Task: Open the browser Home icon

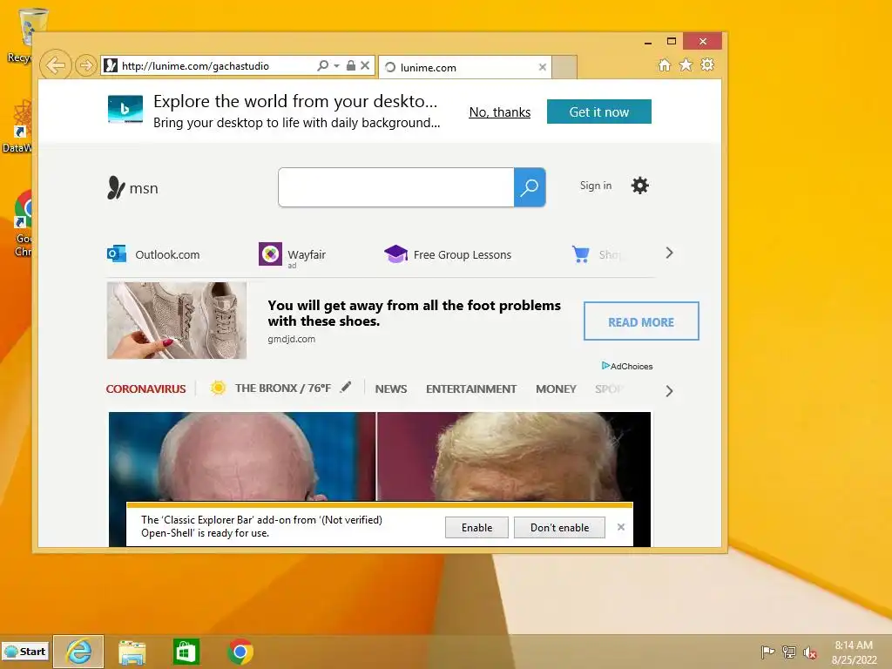Action: point(665,64)
